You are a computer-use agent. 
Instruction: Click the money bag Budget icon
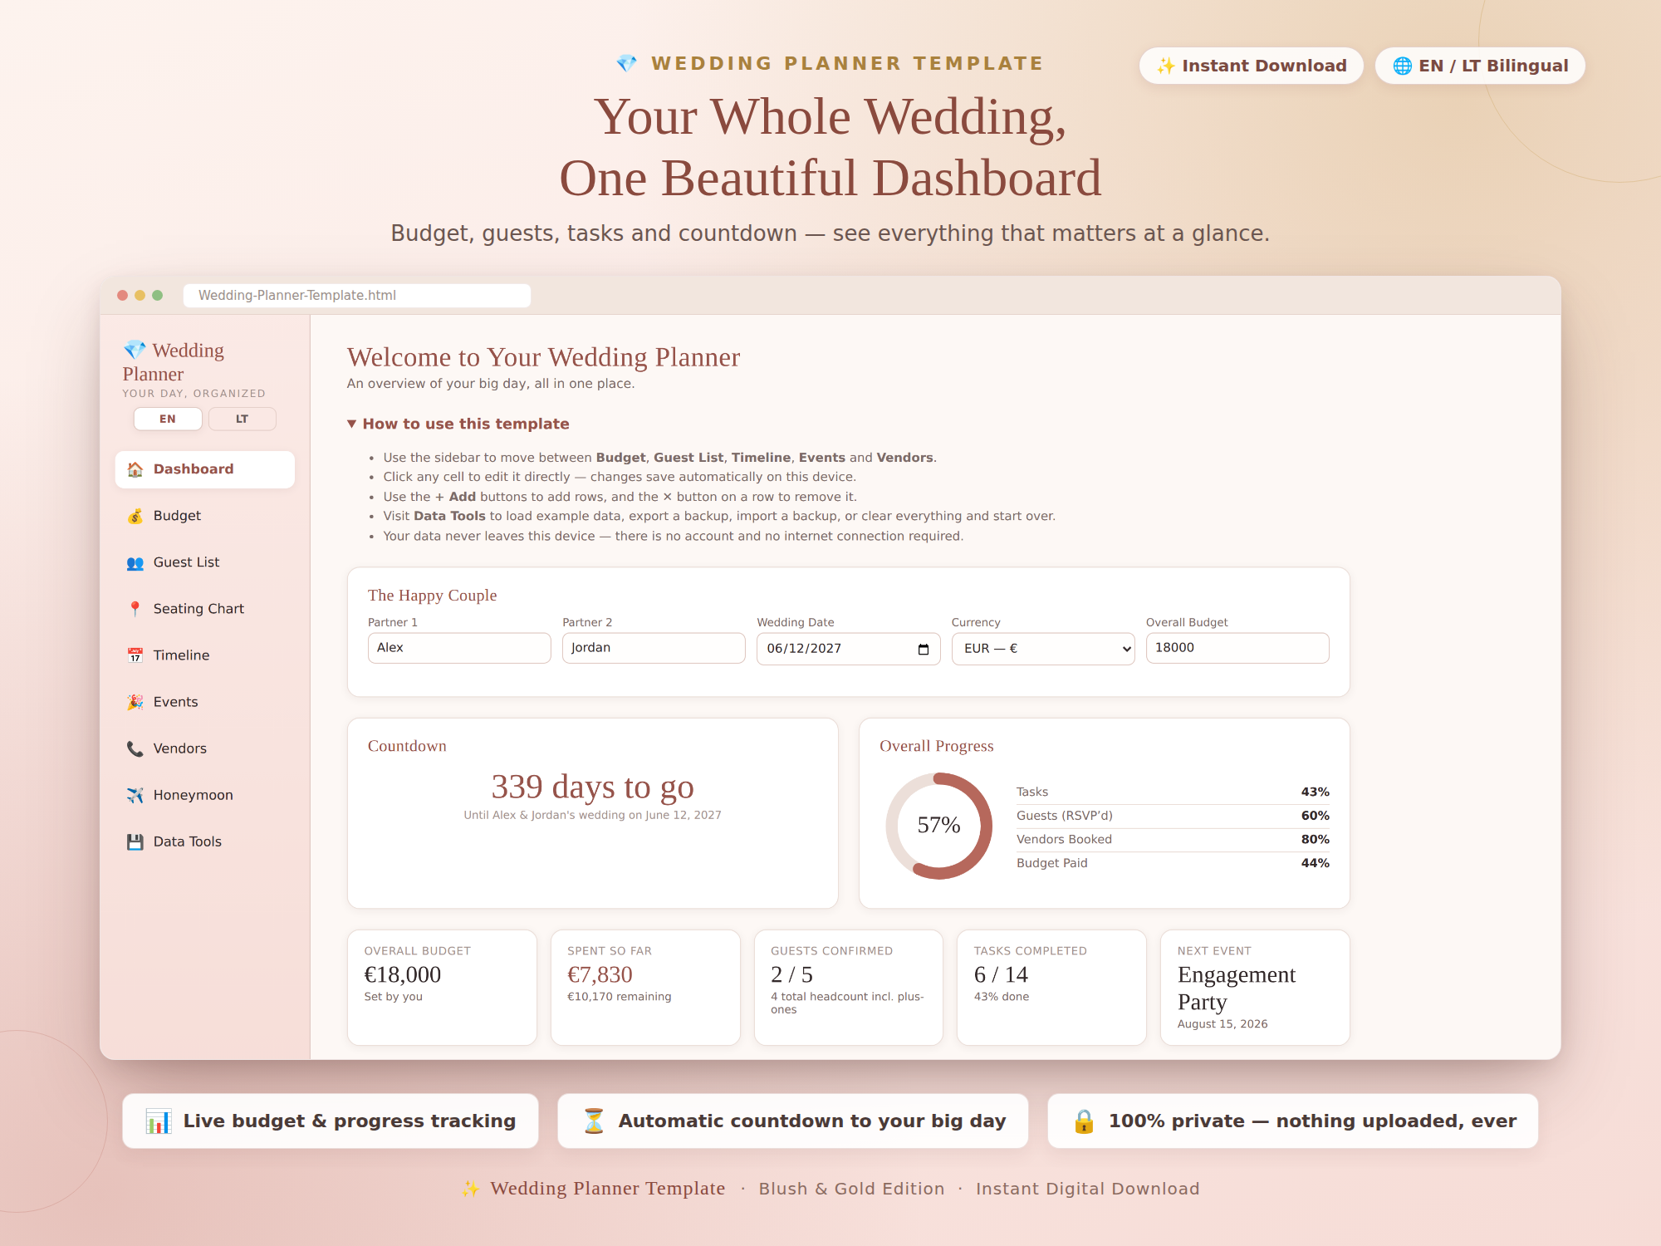pos(135,516)
